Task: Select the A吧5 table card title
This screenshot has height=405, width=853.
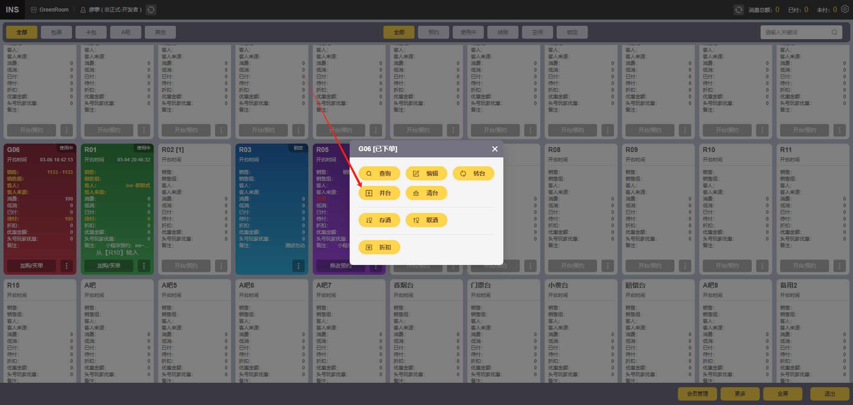Action: [x=169, y=285]
